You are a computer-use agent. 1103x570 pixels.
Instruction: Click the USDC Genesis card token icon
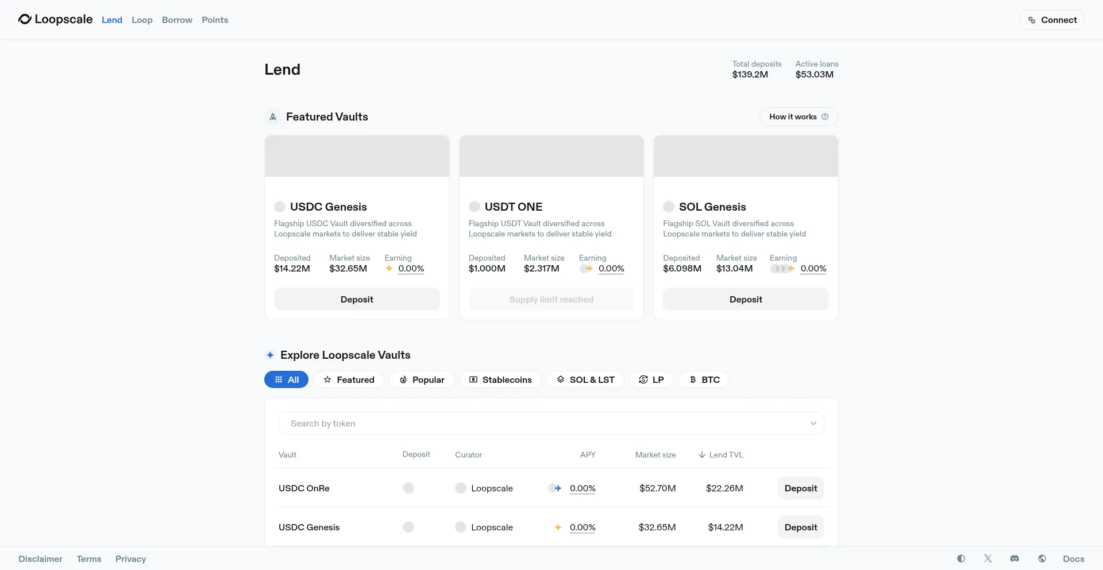click(280, 207)
